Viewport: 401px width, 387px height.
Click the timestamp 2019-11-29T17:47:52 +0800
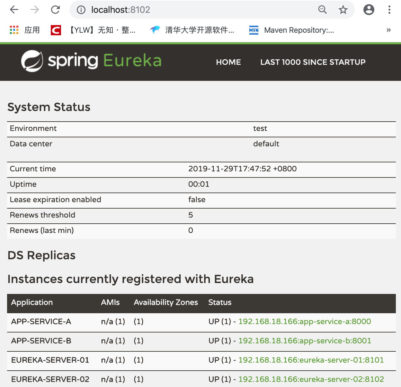click(x=242, y=169)
